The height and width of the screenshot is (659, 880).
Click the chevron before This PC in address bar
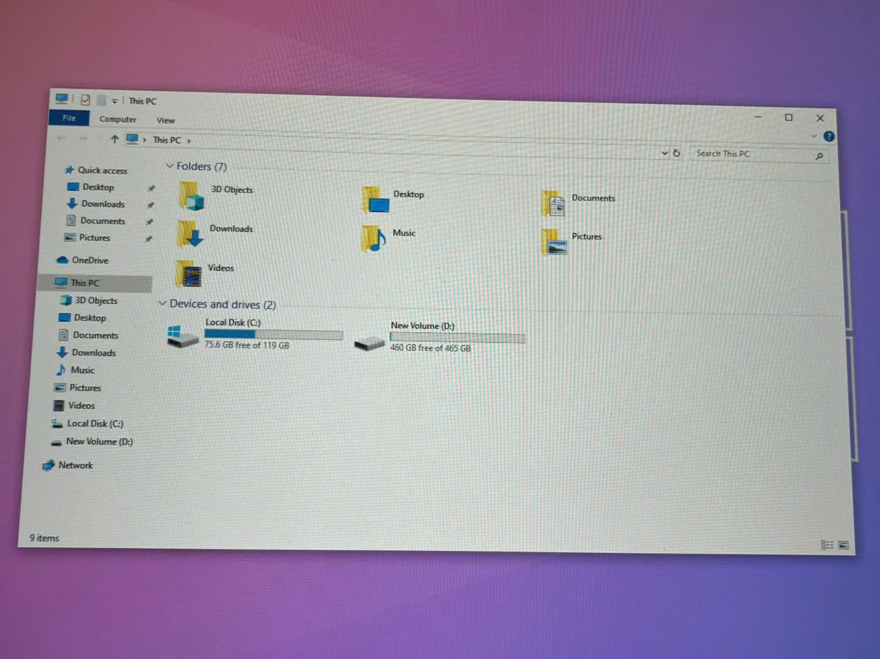(x=144, y=140)
